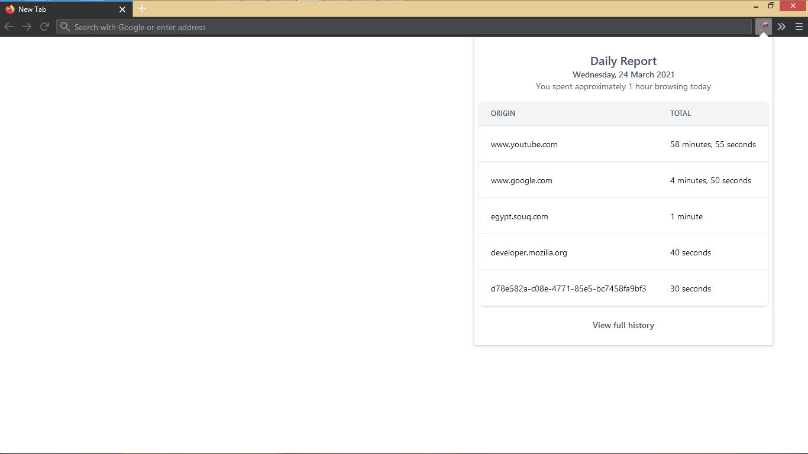Click the Daily Report heading

(623, 61)
